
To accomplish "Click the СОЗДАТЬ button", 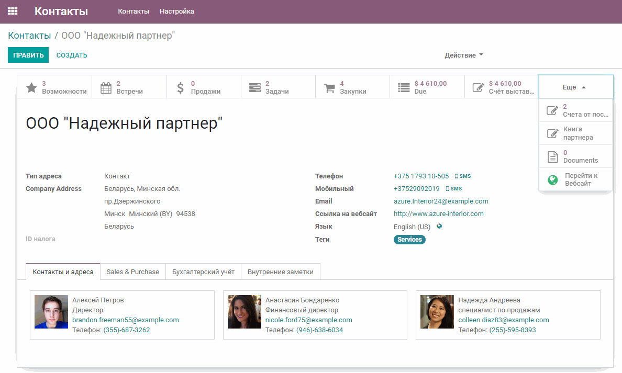I will pos(72,55).
